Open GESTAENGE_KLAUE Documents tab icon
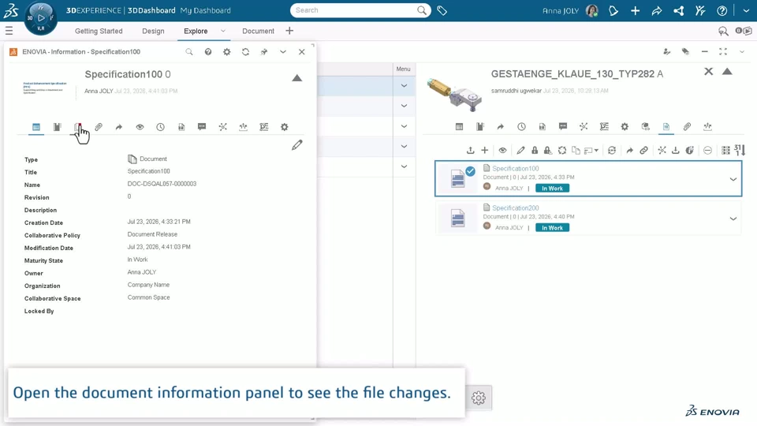This screenshot has height=426, width=757. point(666,126)
